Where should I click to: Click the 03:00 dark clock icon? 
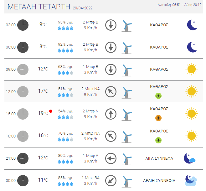(x=23, y=25)
